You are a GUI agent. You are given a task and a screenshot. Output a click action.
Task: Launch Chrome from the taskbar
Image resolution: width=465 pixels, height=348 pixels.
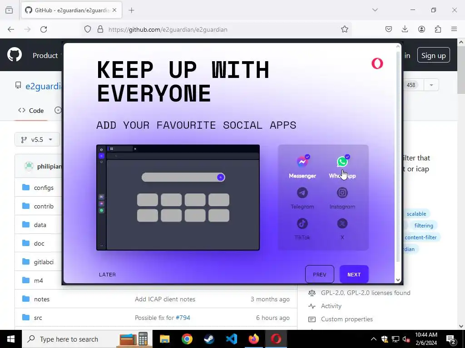[187, 339]
